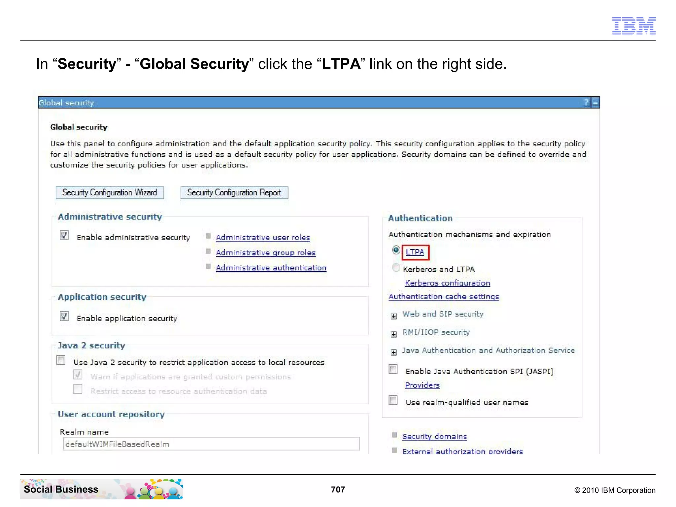
Task: Click the LTPA link
Action: [415, 252]
